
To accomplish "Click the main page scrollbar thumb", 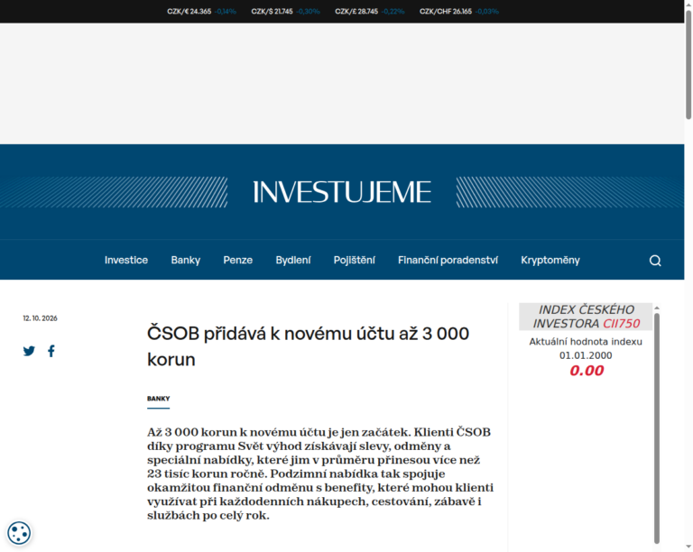I will 688,64.
